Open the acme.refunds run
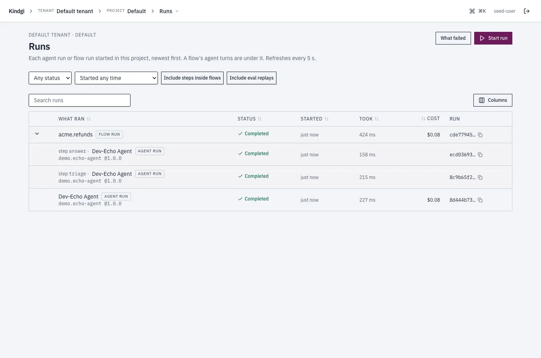The width and height of the screenshot is (541, 358). click(76, 134)
